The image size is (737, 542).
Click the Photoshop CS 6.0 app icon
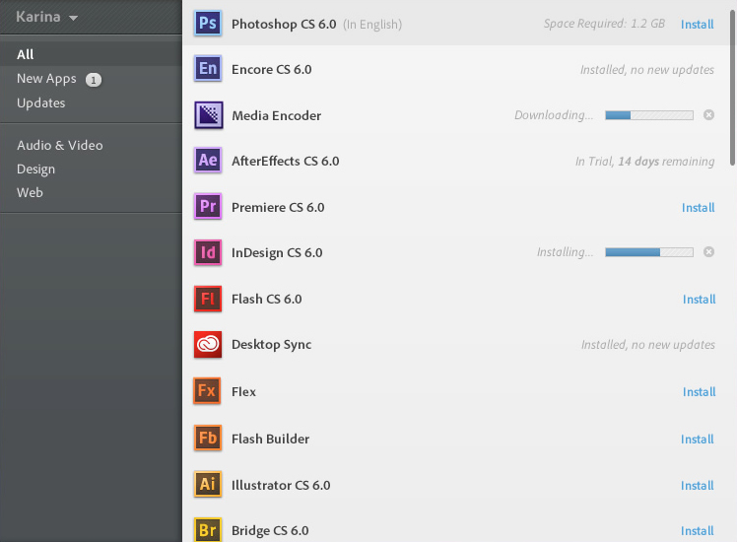point(208,24)
